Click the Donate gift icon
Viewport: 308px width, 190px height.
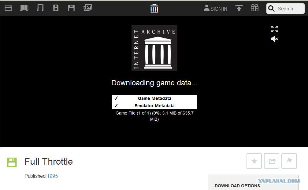pyautogui.click(x=254, y=8)
